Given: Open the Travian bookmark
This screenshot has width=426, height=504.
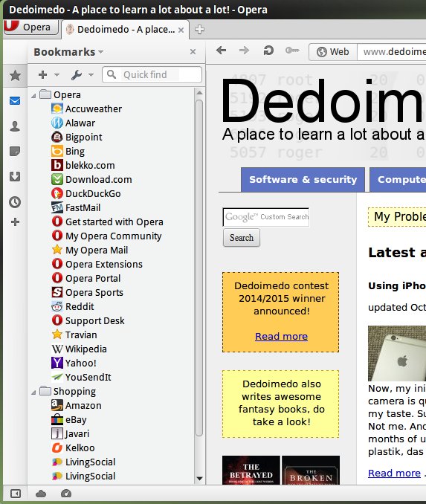Looking at the screenshot, I should [74, 335].
